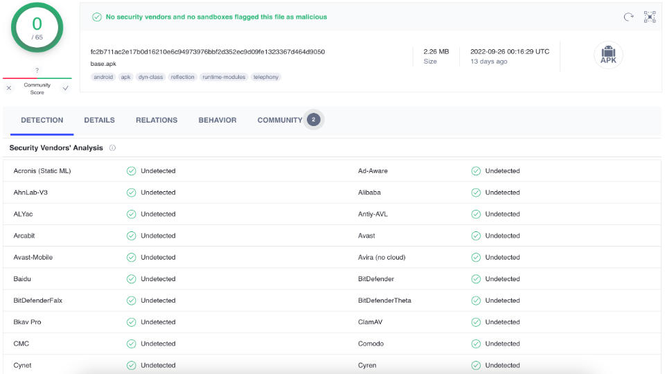Click the Alibaba vendor name
The height and width of the screenshot is (374, 665).
click(369, 193)
